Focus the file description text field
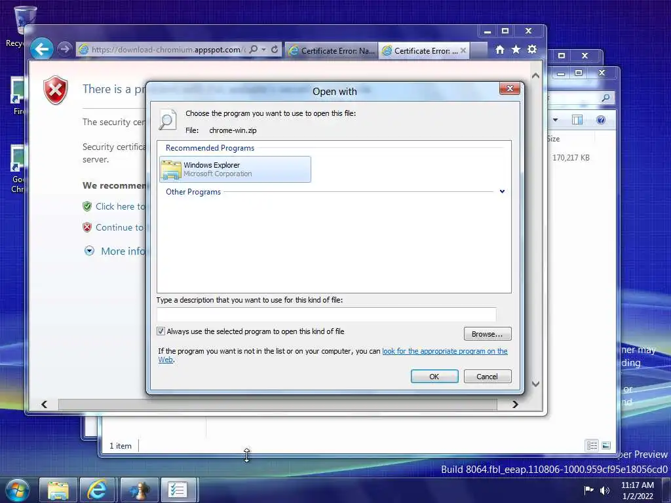Image resolution: width=671 pixels, height=503 pixels. pos(326,314)
